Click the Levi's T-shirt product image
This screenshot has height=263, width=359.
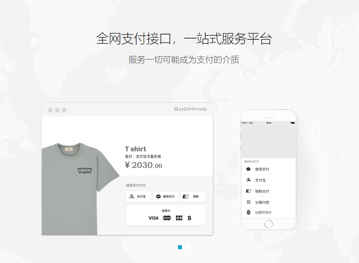[80, 189]
